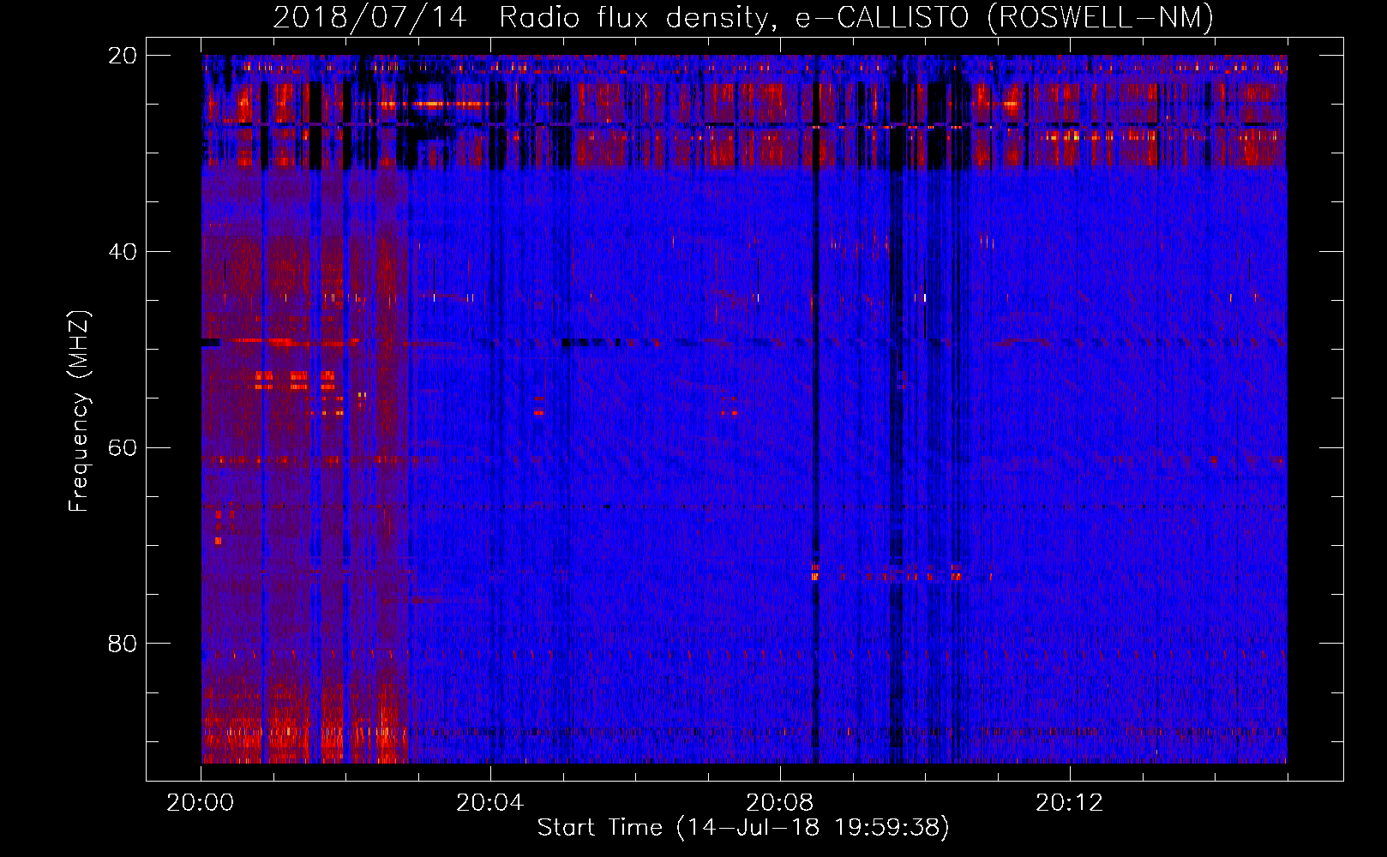Click the frequency tick label '40'
1387x857 pixels.
pos(123,252)
